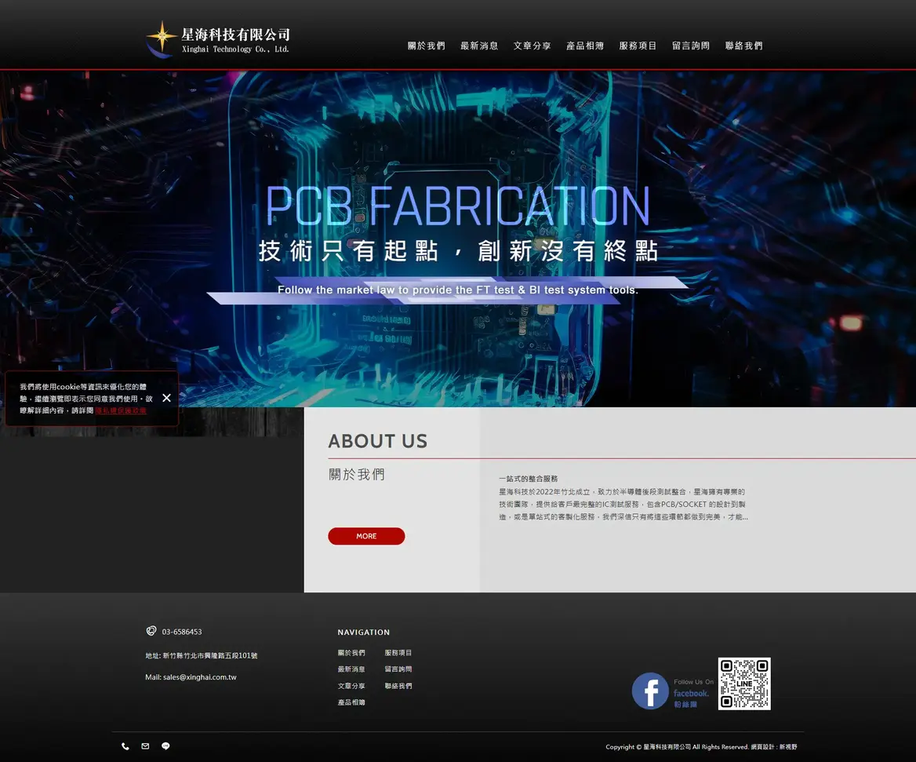The width and height of the screenshot is (916, 762).
Task: Open 留言詢問 in the footer navigation
Action: click(398, 669)
